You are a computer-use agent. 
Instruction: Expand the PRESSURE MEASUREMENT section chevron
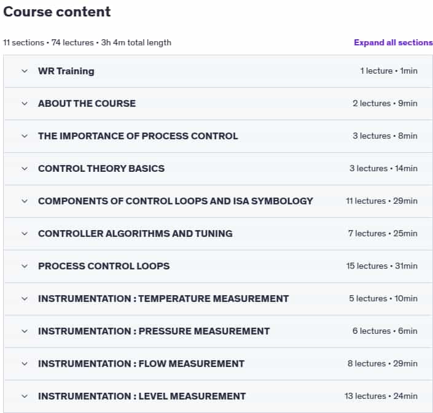(x=25, y=331)
